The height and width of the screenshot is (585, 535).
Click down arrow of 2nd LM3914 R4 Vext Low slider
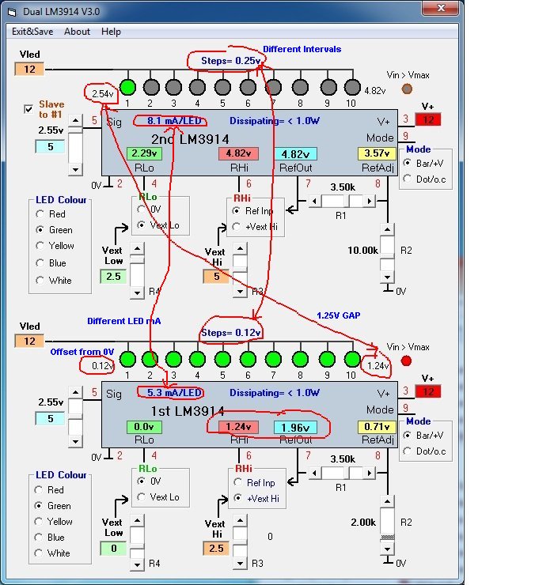coord(137,292)
